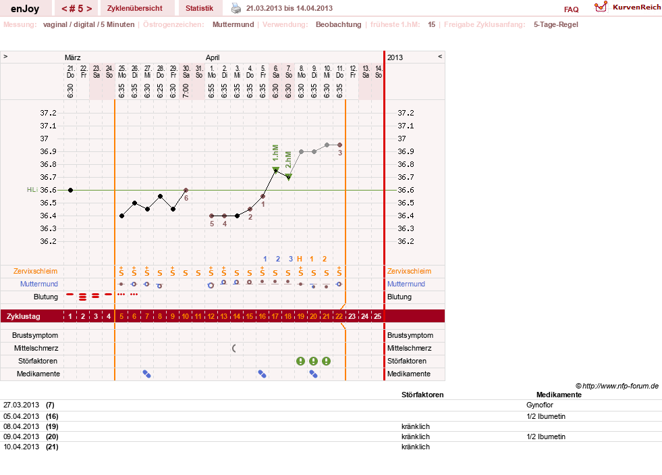Click the Muttermund symbol on cycle day 22
Viewport: 662px width, 475px height.
(x=339, y=284)
